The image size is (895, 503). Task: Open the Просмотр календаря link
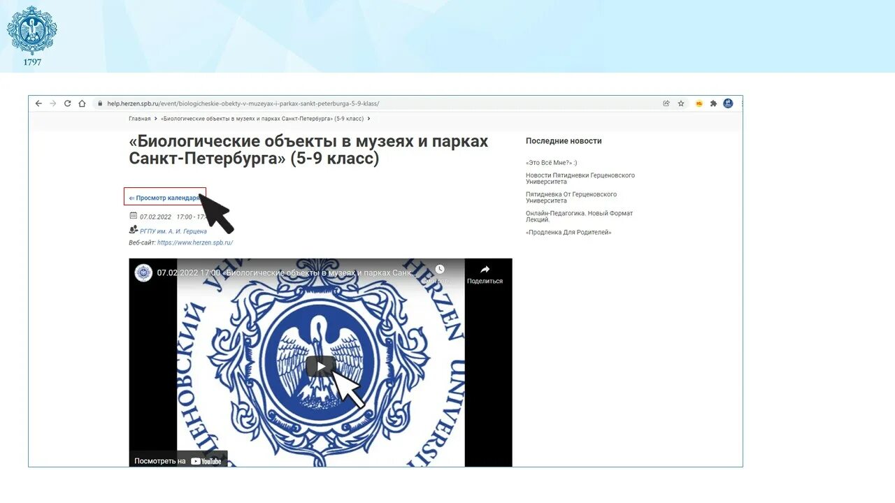click(163, 197)
